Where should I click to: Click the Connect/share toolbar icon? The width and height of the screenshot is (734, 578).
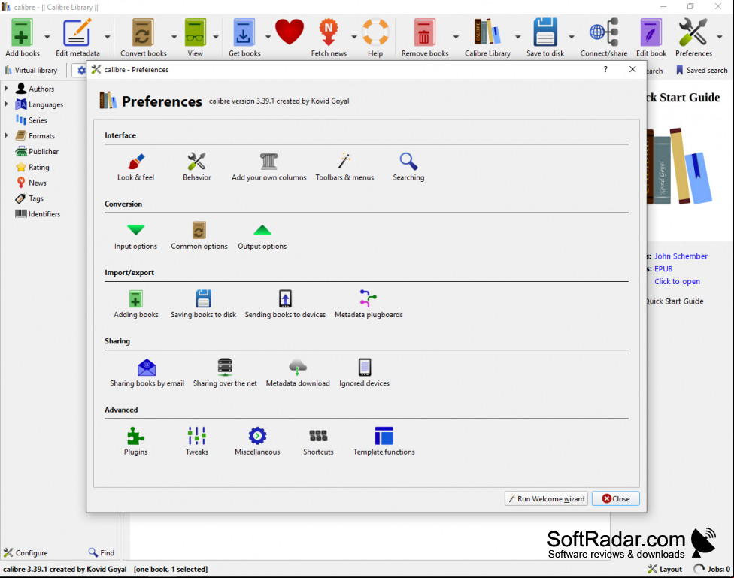[x=603, y=38]
